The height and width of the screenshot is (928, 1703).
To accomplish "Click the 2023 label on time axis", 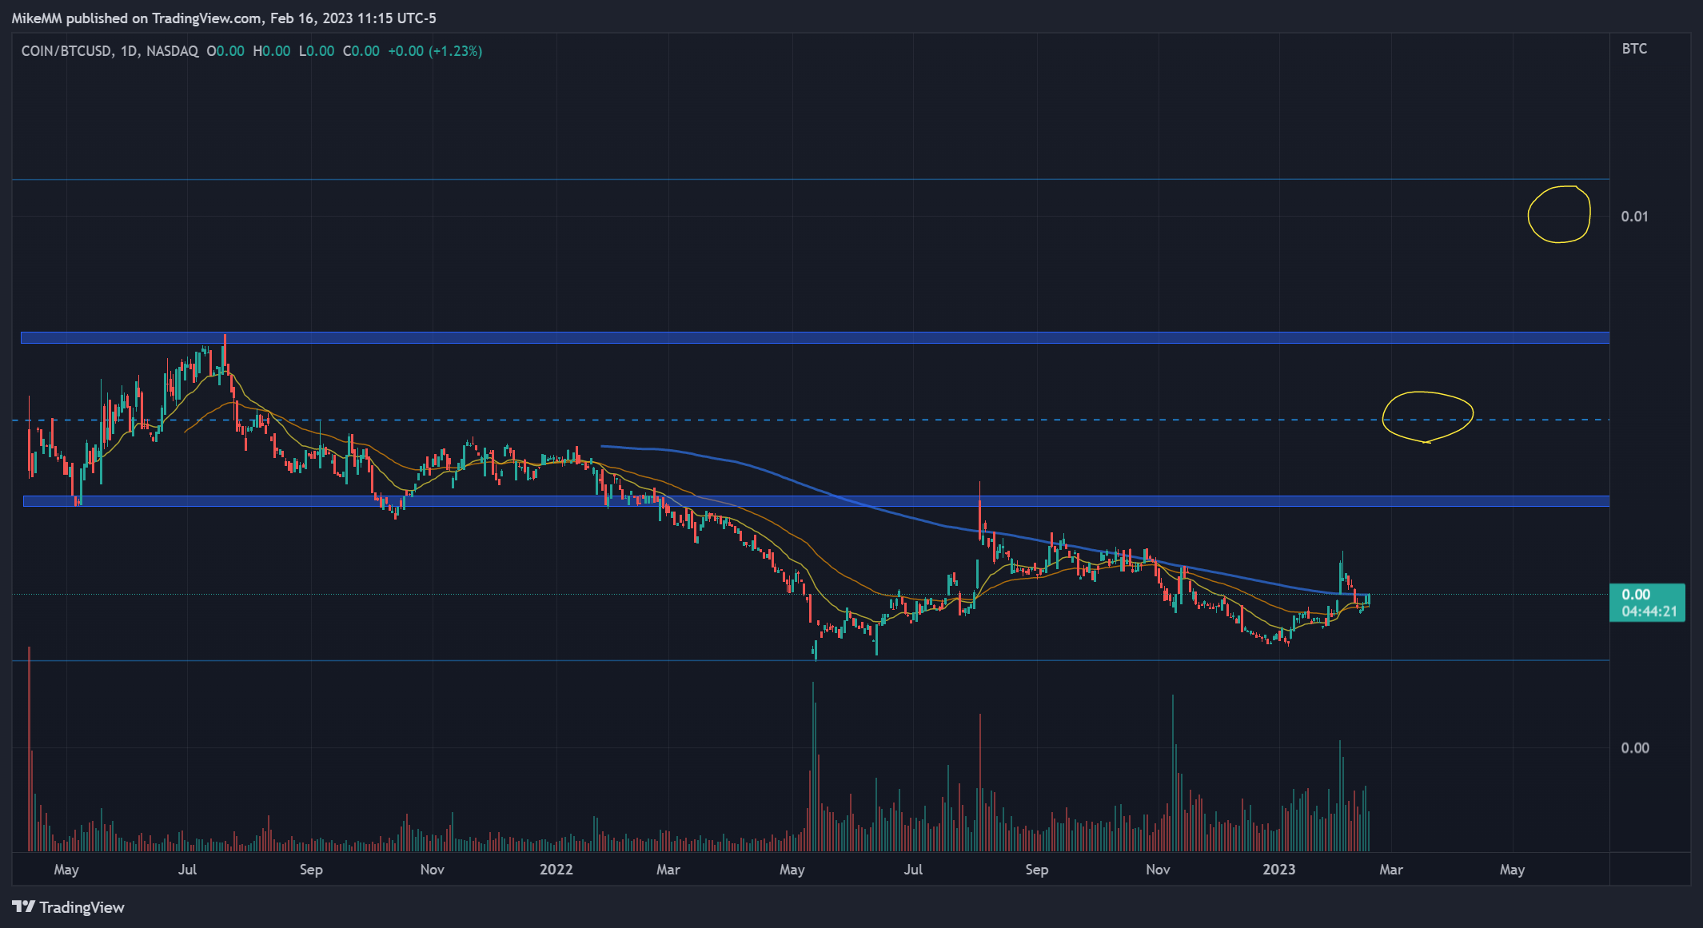I will tap(1279, 870).
